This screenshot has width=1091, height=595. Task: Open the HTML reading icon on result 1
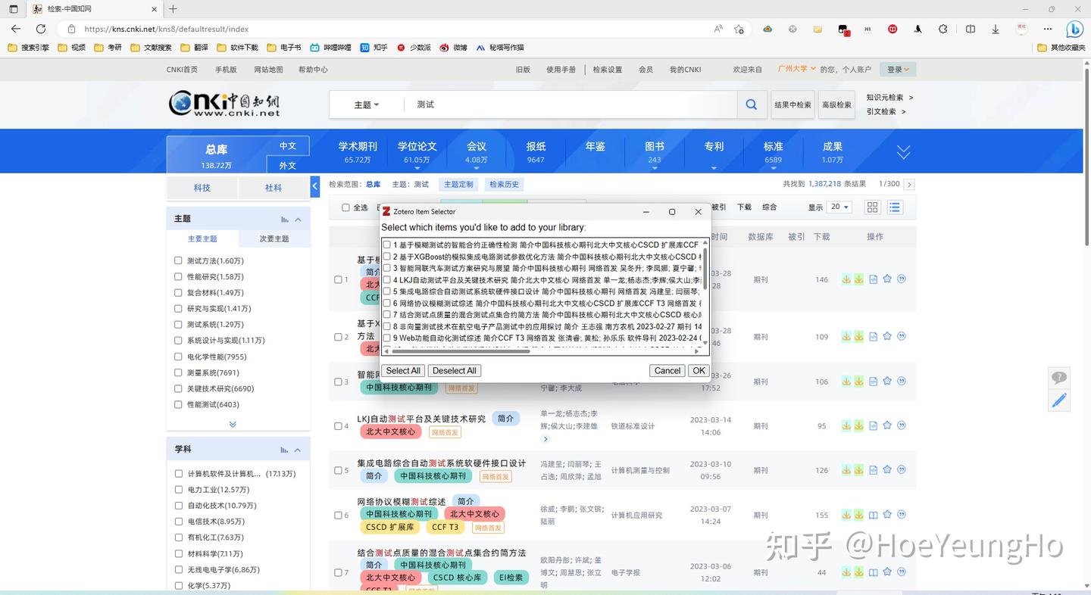pyautogui.click(x=873, y=279)
